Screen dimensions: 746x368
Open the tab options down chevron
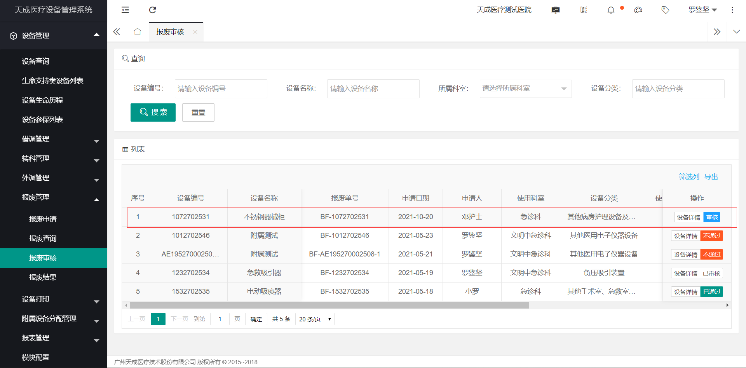coord(736,32)
